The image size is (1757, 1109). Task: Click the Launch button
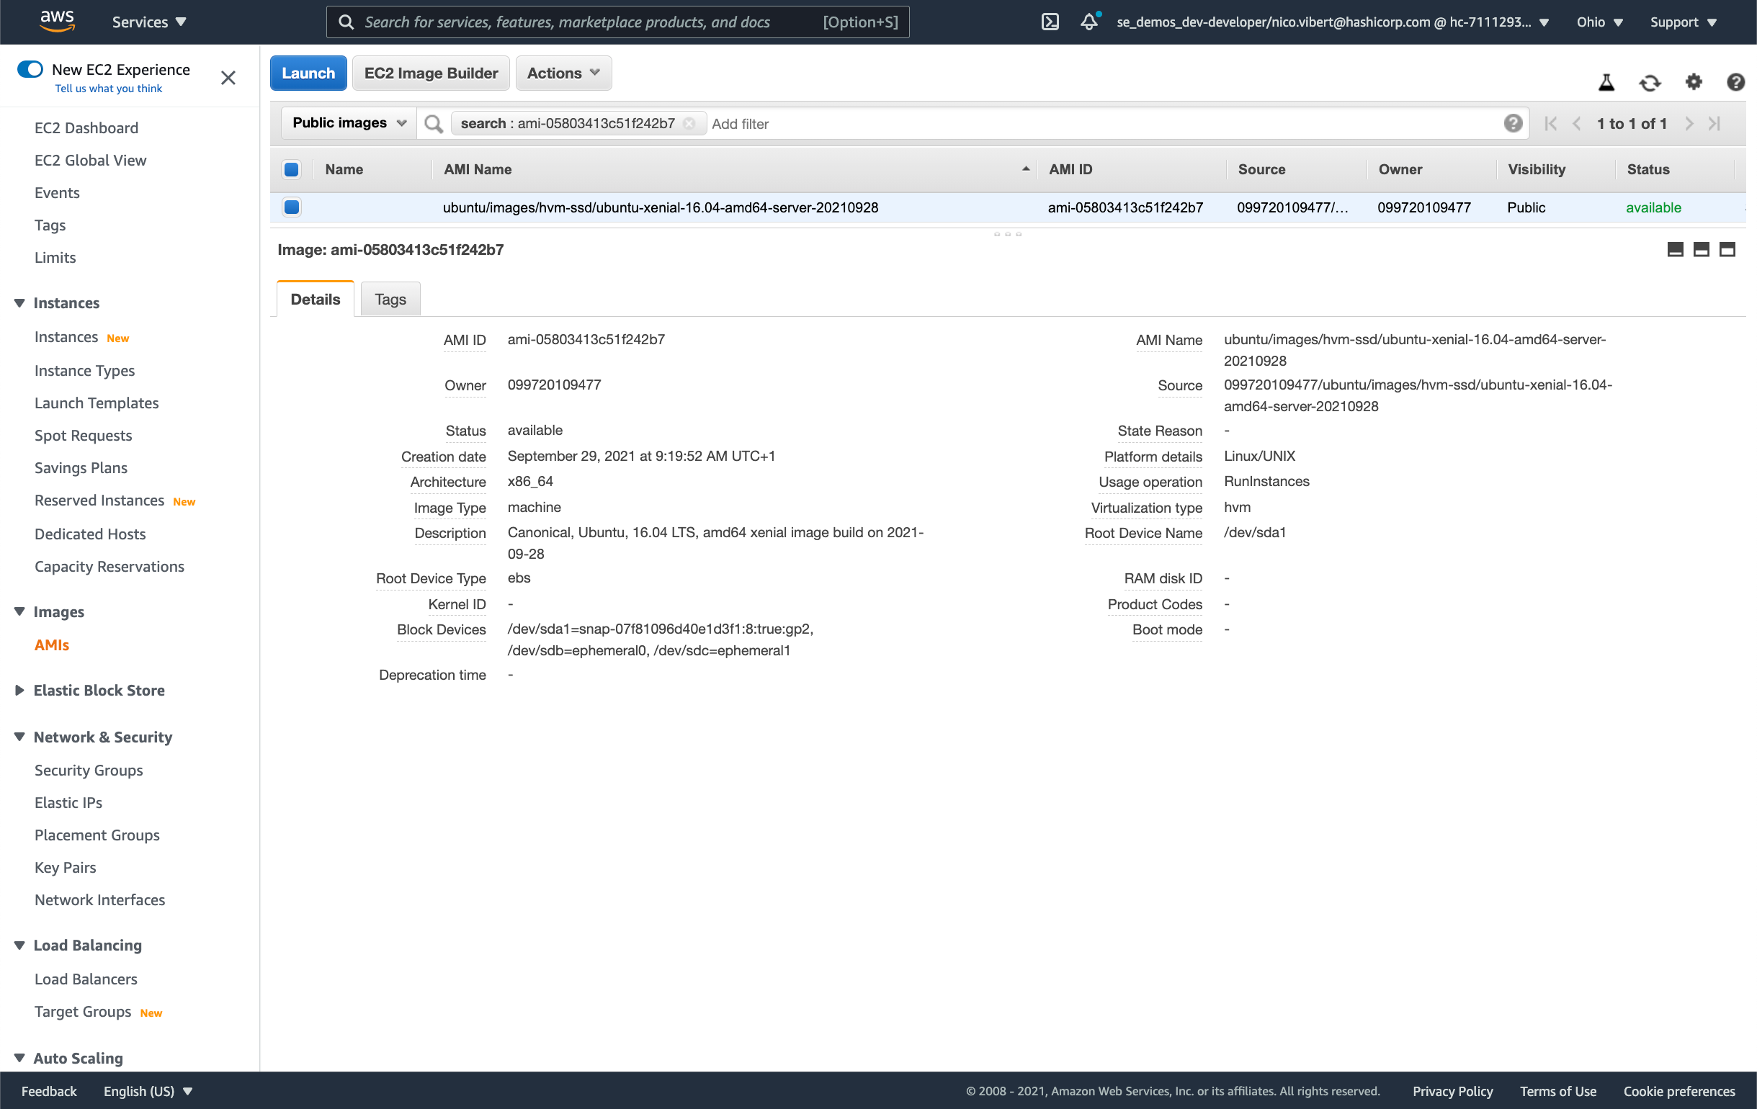pos(308,73)
